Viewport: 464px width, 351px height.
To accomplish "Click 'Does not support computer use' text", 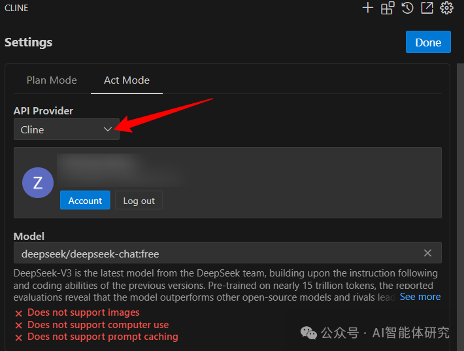I will pyautogui.click(x=98, y=325).
